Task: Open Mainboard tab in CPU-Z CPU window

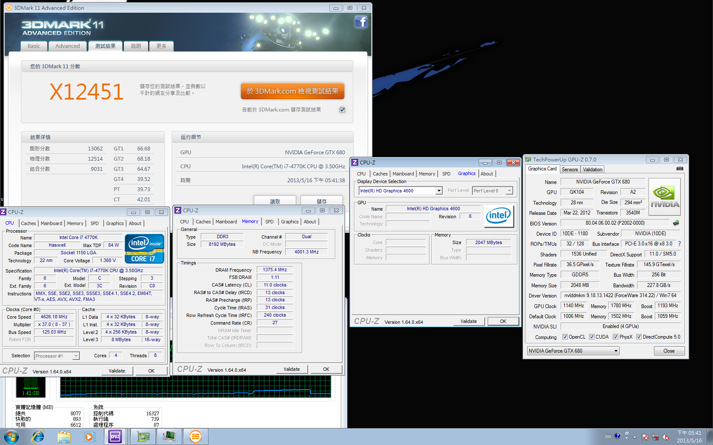Action: (x=51, y=223)
